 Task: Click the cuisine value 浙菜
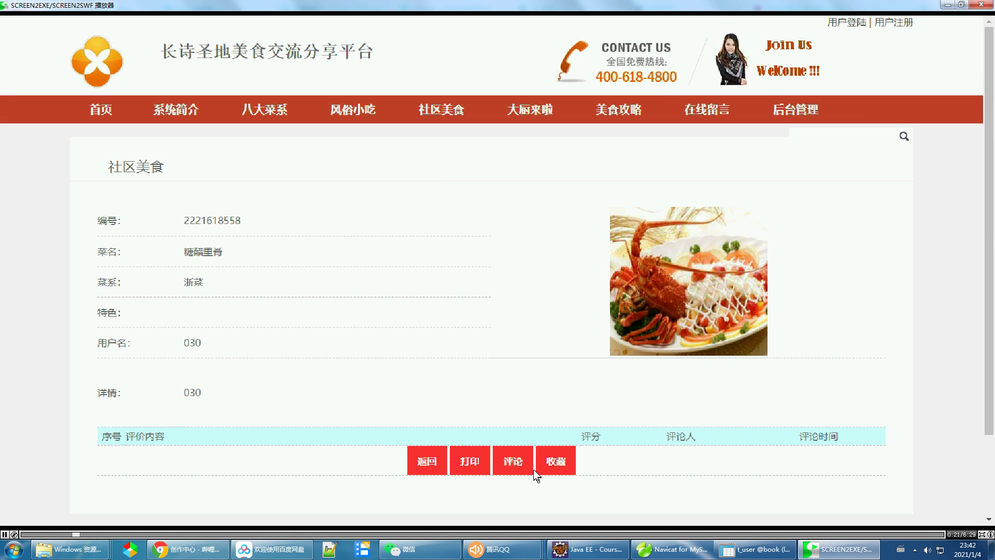point(193,282)
